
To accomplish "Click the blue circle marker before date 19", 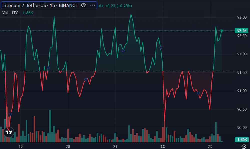I will [x=11, y=114].
